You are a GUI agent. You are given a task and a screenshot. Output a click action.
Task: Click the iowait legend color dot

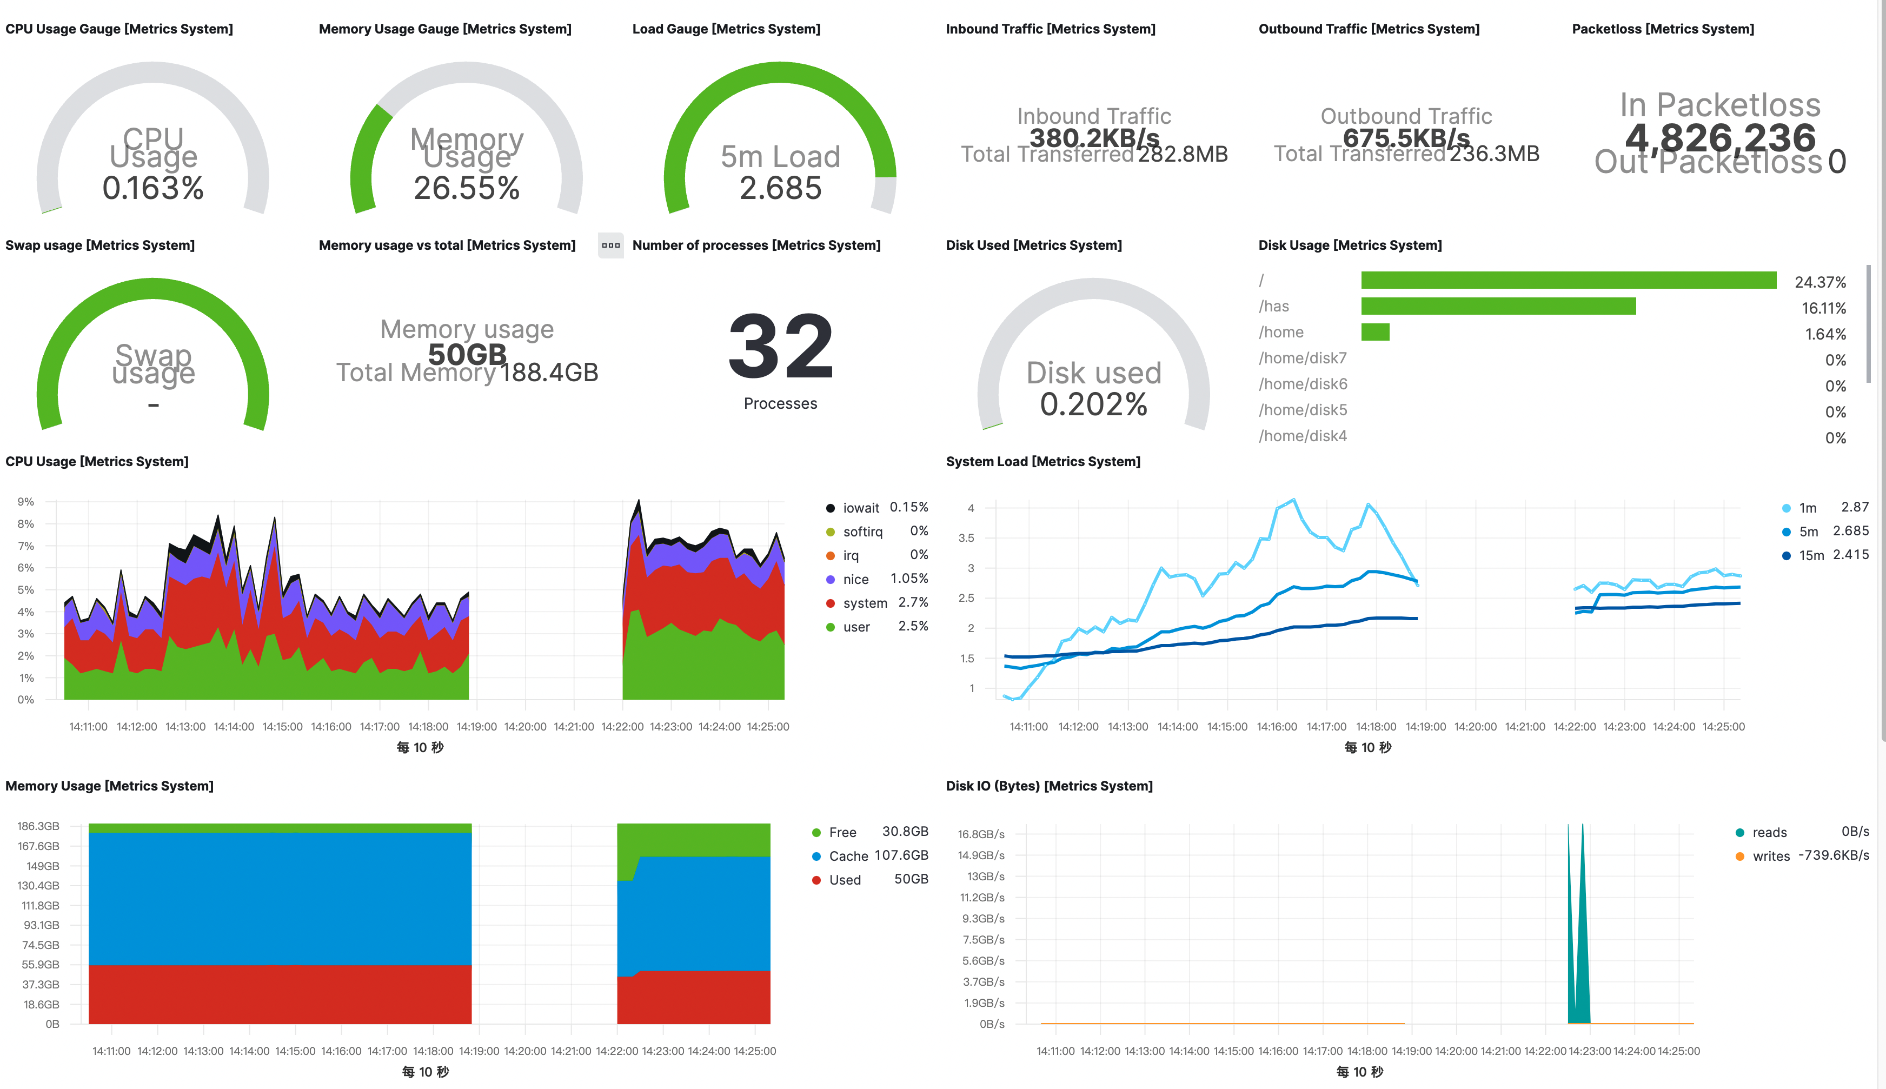point(830,508)
